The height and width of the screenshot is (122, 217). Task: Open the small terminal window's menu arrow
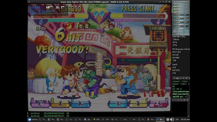(x=175, y=78)
